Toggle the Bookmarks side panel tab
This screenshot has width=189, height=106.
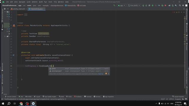tap(2, 67)
